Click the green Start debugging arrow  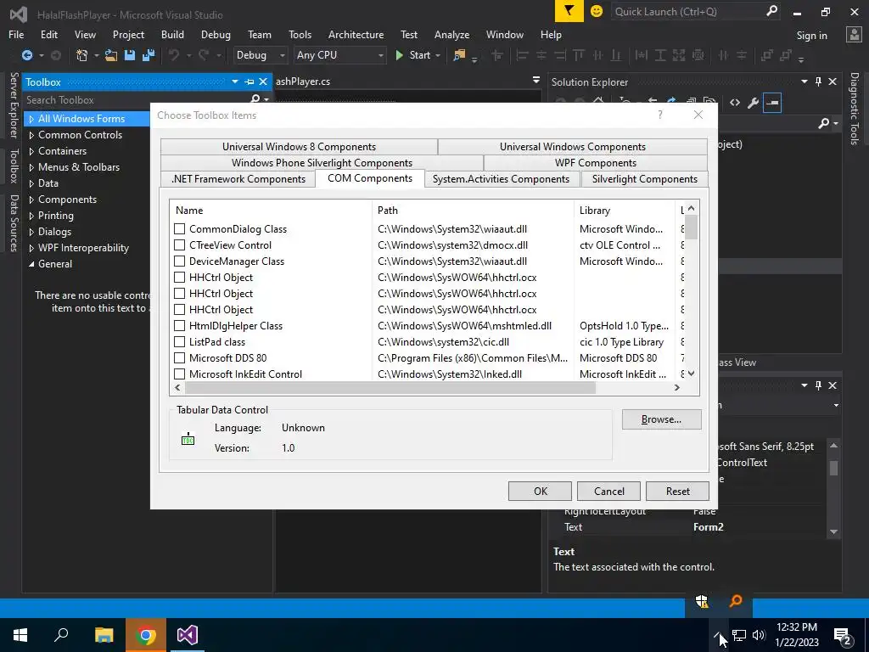click(x=399, y=55)
